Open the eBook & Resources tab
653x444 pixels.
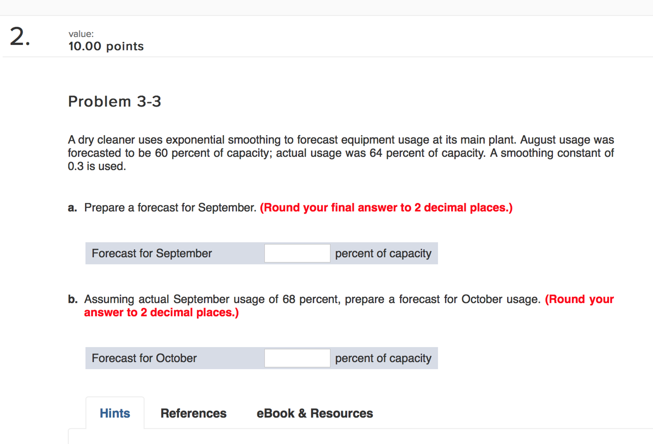[315, 413]
